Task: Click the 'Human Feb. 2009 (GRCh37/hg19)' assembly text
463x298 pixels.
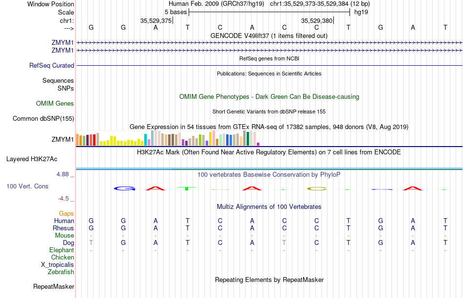Action: 216,4
